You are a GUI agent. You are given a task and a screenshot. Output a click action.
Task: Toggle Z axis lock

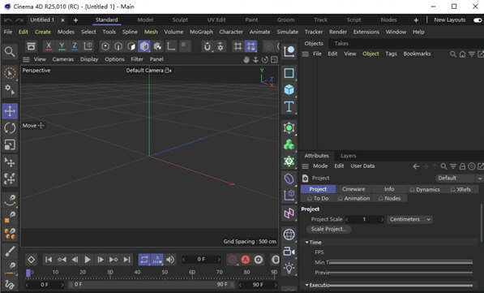tap(75, 46)
